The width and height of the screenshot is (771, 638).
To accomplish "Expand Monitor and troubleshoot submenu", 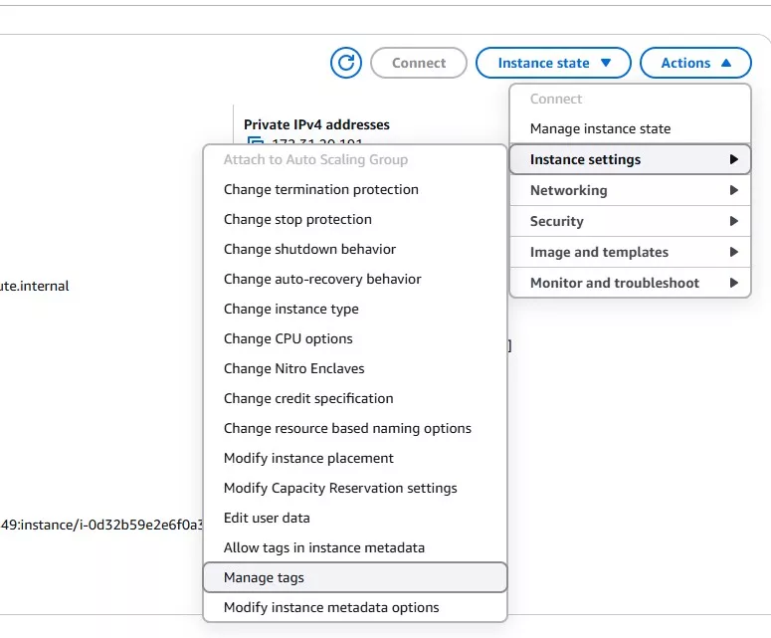I will (x=630, y=283).
